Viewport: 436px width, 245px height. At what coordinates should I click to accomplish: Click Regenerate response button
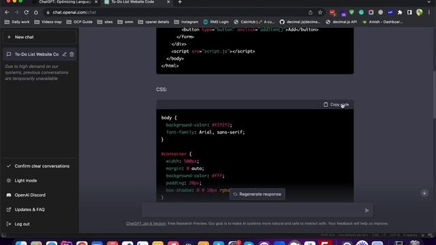(258, 194)
